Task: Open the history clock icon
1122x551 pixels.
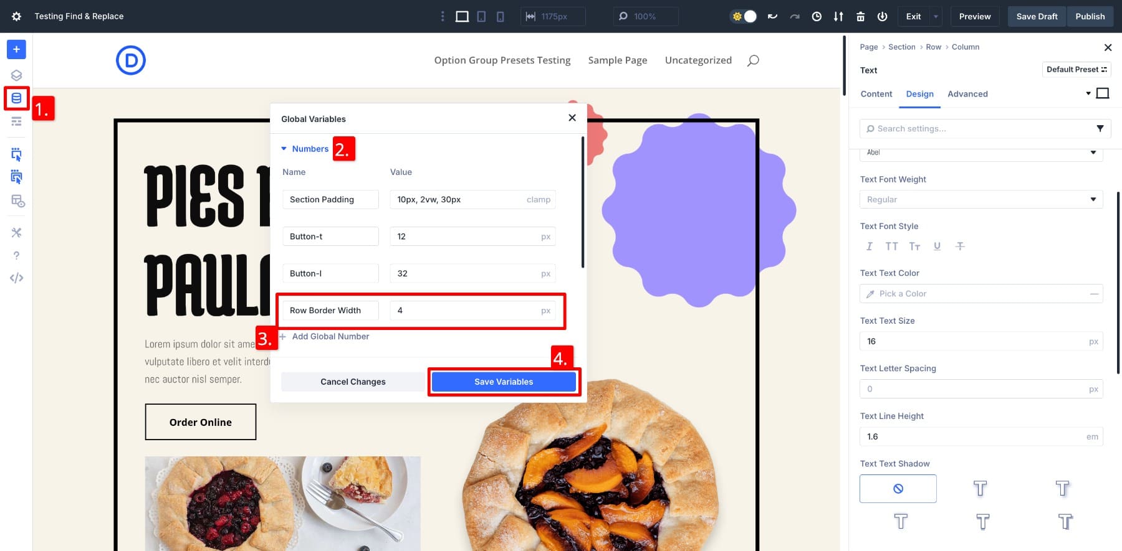Action: [x=817, y=17]
